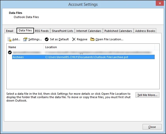This screenshot has height=134, width=166.
Task: Switch to the Email tab
Action: 10,31
